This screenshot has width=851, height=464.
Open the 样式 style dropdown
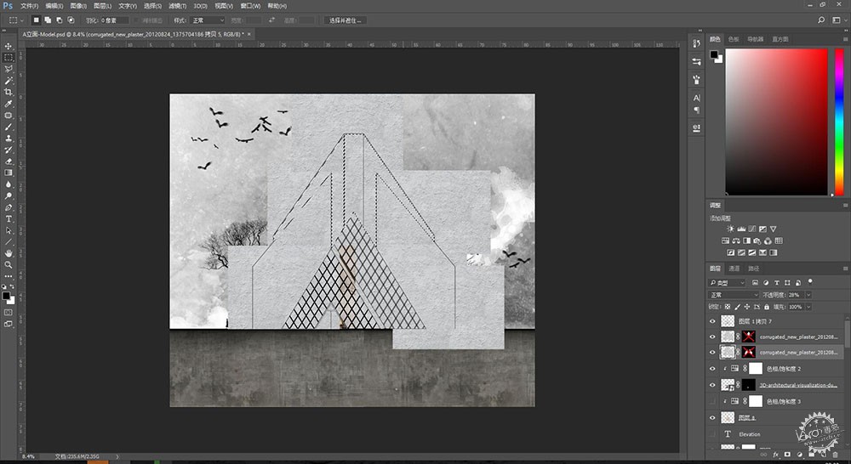click(208, 20)
